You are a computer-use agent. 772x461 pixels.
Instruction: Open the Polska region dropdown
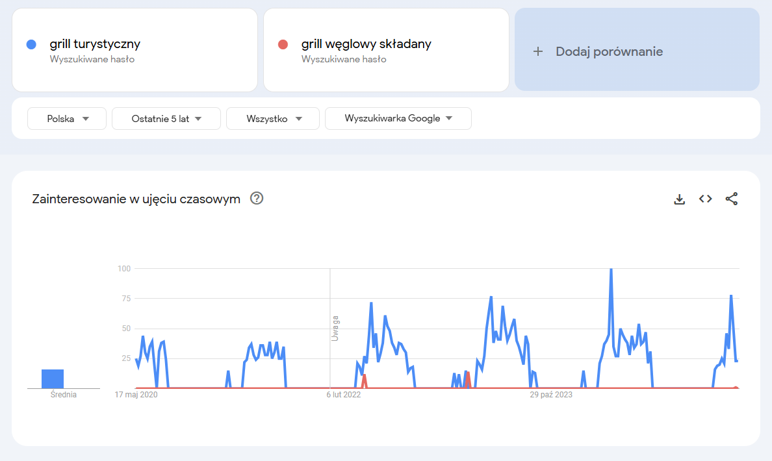click(67, 119)
